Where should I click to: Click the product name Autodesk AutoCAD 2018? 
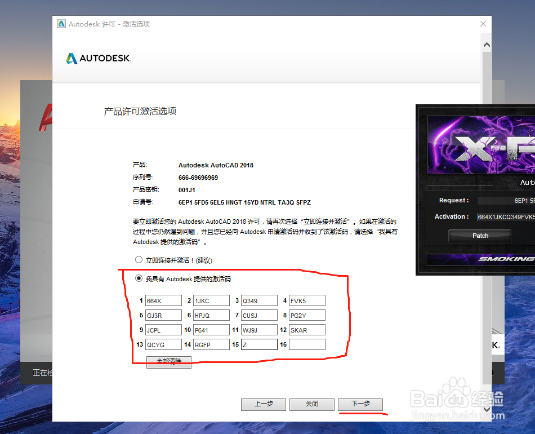click(216, 165)
